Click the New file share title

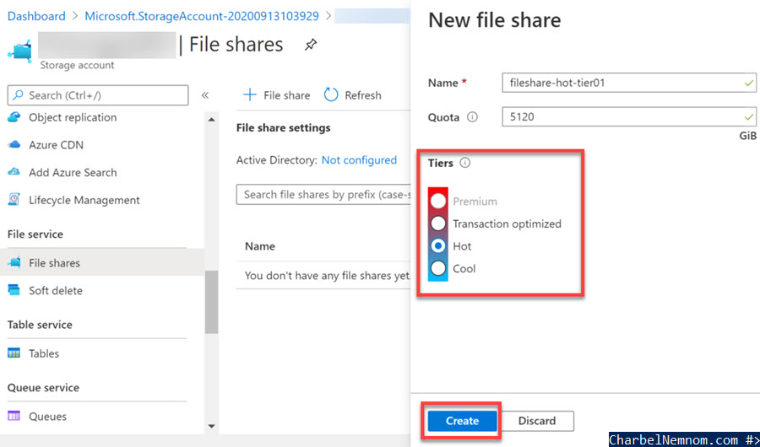[494, 20]
